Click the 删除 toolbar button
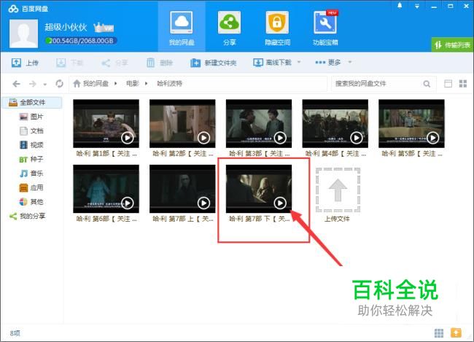The image size is (474, 342). click(x=159, y=63)
